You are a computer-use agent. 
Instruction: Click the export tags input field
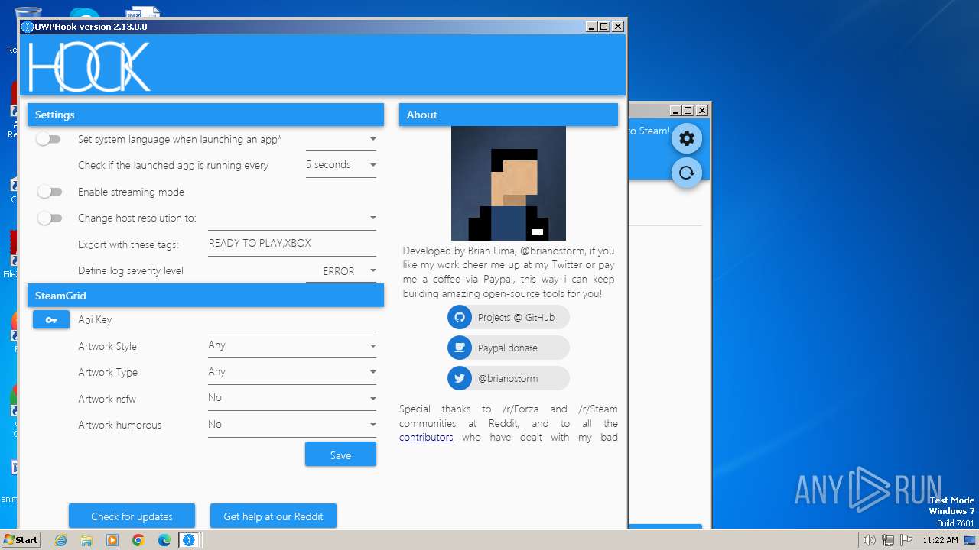pos(292,244)
